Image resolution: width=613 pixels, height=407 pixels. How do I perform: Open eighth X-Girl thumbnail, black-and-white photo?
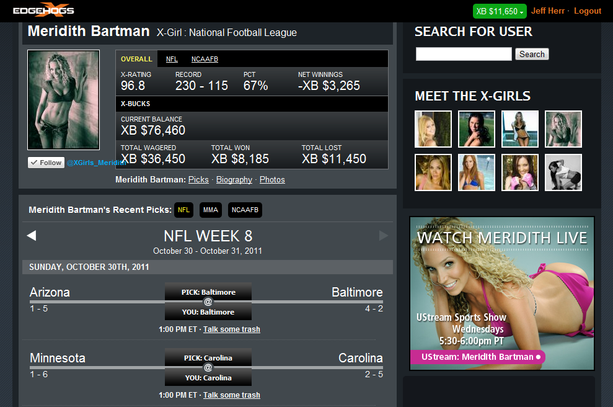pyautogui.click(x=563, y=172)
